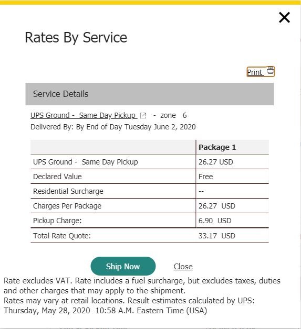The height and width of the screenshot is (329, 301).
Task: Select the 33.17 USD total amount
Action: point(217,236)
